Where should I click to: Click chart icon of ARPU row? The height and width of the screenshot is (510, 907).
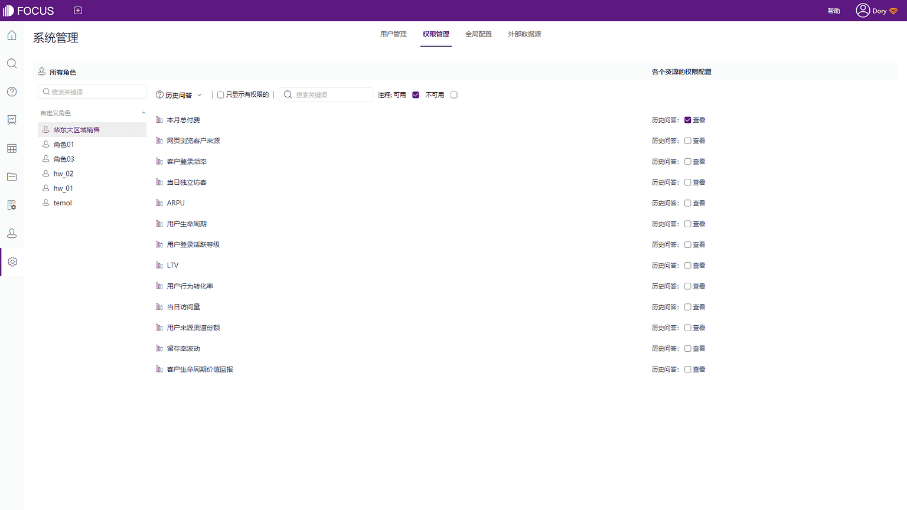[x=159, y=203]
